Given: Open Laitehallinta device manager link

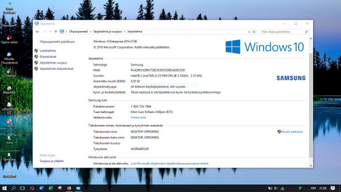Looking at the screenshot, I should click(x=48, y=51).
